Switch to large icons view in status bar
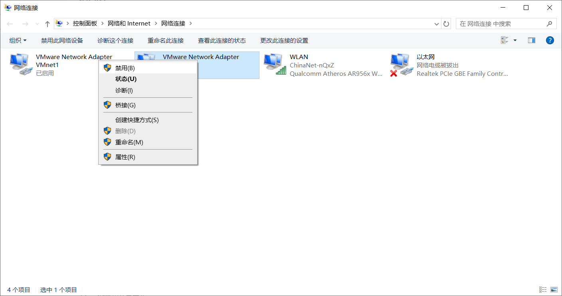The image size is (562, 296). click(554, 290)
